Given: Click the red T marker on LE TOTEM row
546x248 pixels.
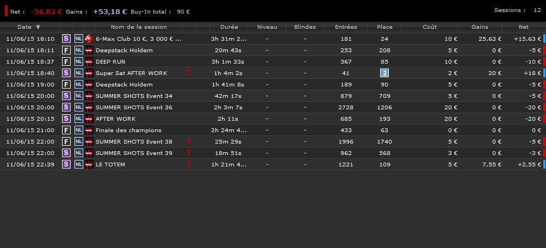Looking at the screenshot, I should coord(189,164).
